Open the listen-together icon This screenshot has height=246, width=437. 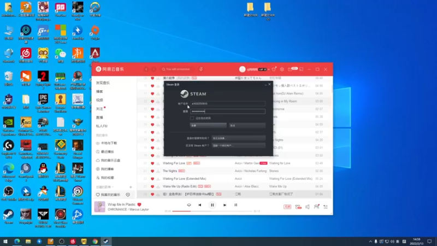click(317, 207)
